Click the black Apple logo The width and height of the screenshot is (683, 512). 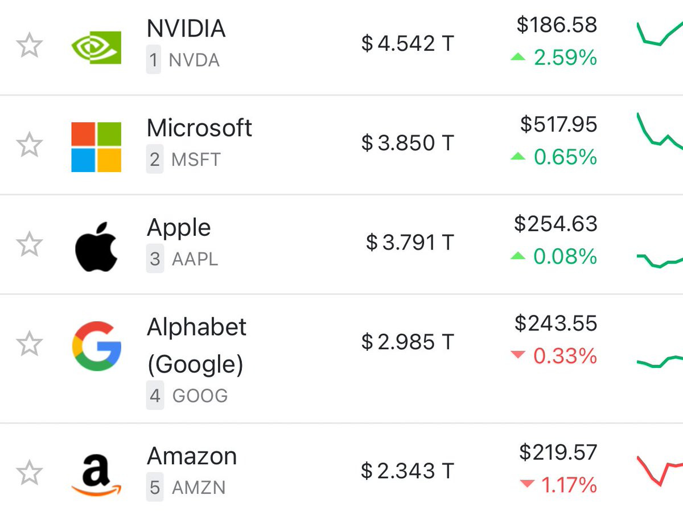coord(96,247)
